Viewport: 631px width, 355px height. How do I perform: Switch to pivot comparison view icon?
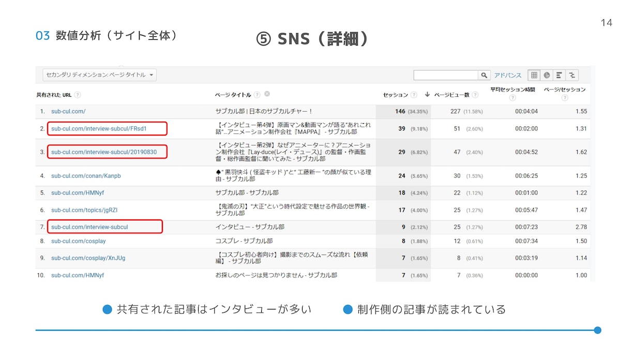(x=572, y=76)
